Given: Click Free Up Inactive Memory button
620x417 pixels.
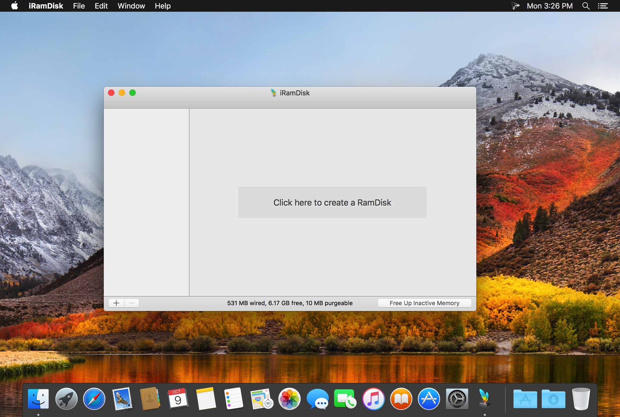Looking at the screenshot, I should [424, 303].
